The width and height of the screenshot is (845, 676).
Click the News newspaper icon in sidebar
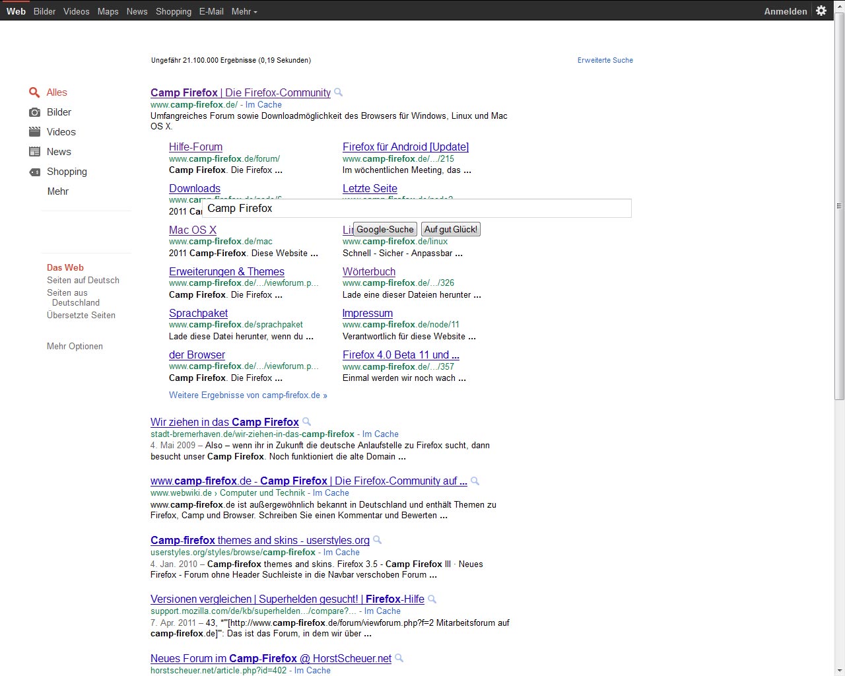(34, 152)
